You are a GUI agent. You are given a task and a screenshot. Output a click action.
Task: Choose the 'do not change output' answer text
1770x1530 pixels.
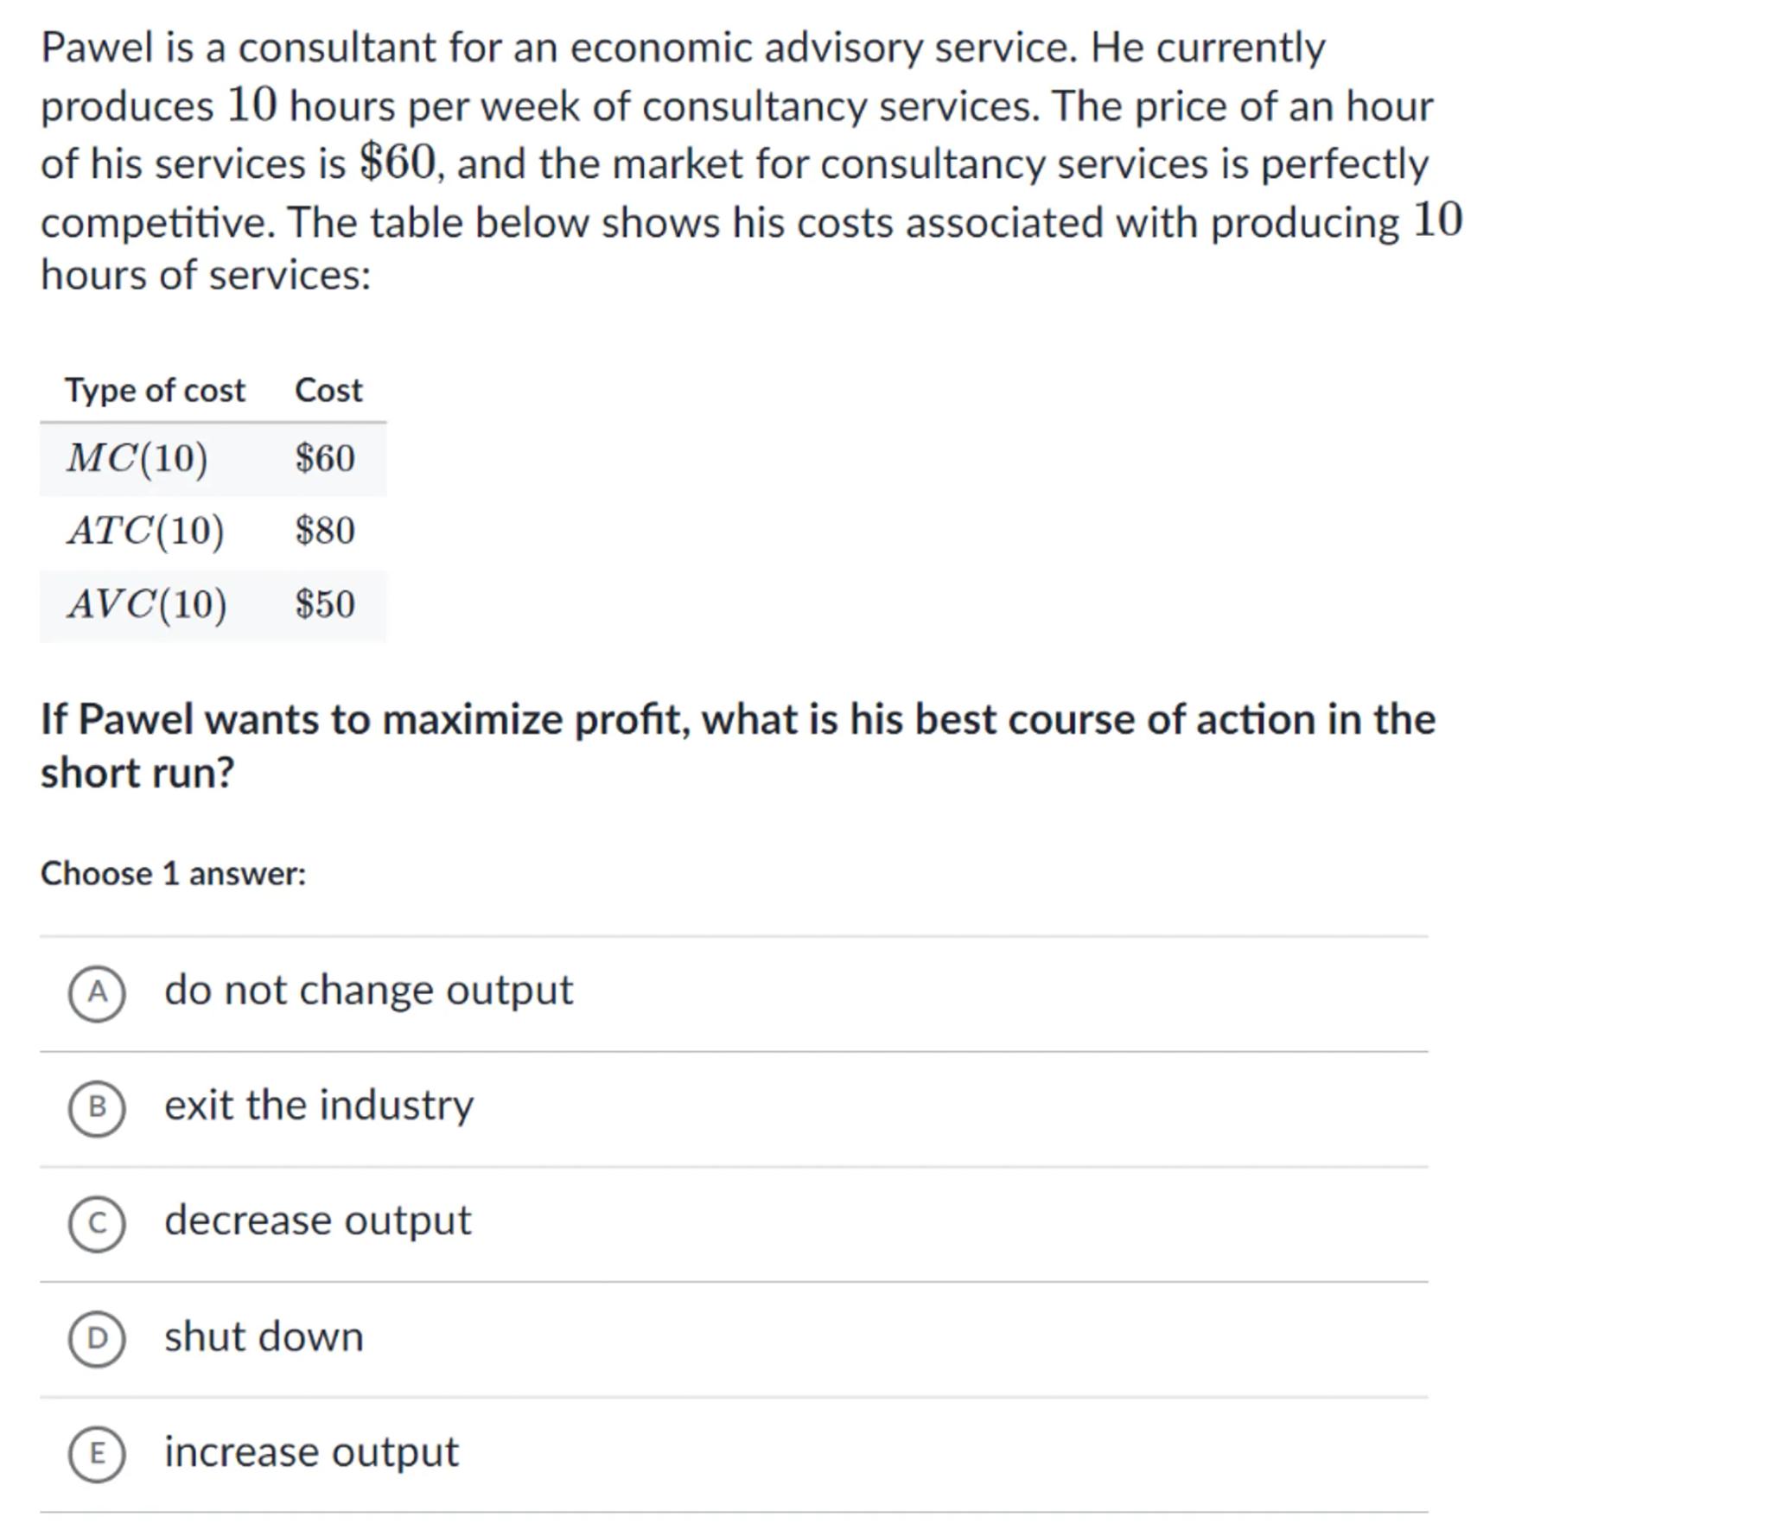click(x=368, y=991)
